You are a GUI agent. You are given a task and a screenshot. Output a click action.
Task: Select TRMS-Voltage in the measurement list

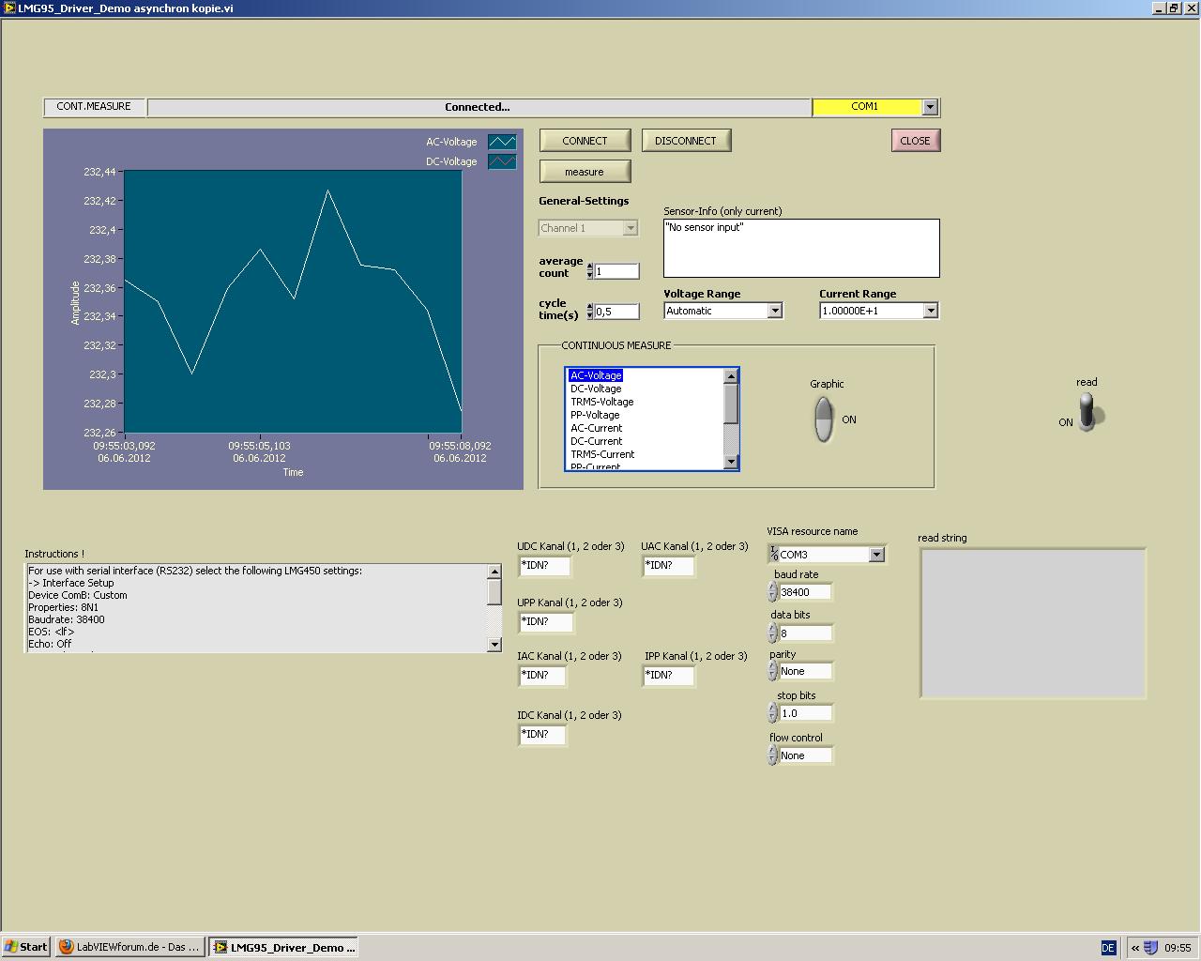coord(602,402)
